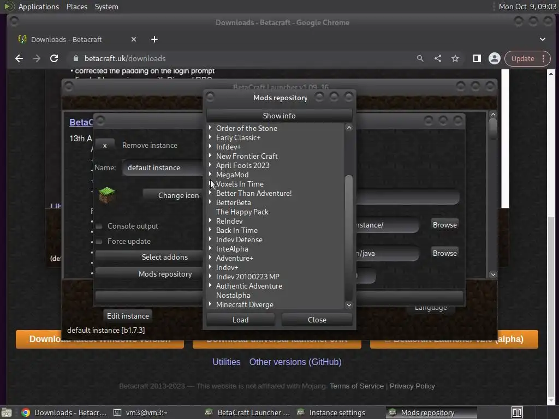Open the Applications menu

click(x=39, y=7)
